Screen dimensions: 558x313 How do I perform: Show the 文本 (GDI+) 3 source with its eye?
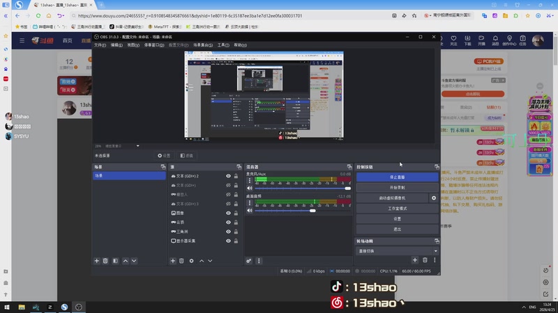(229, 204)
